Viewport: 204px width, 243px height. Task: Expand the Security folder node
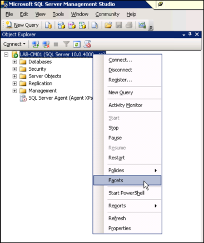(x=14, y=69)
